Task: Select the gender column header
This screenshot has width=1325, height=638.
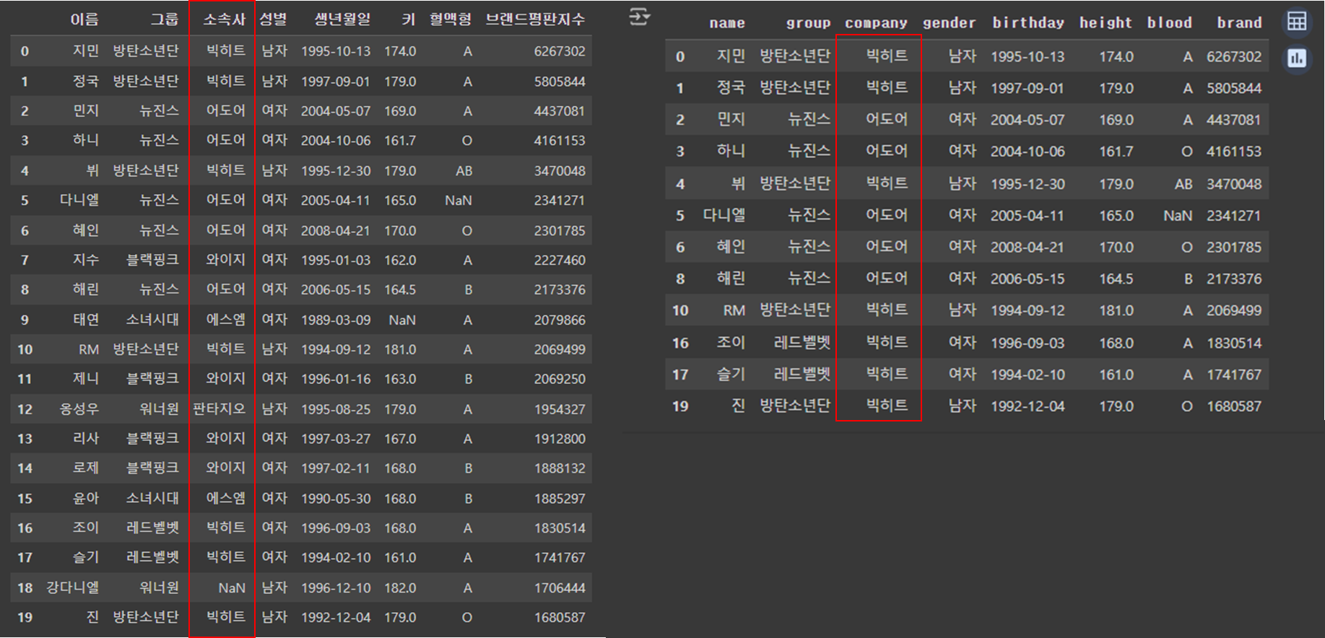Action: 949,23
